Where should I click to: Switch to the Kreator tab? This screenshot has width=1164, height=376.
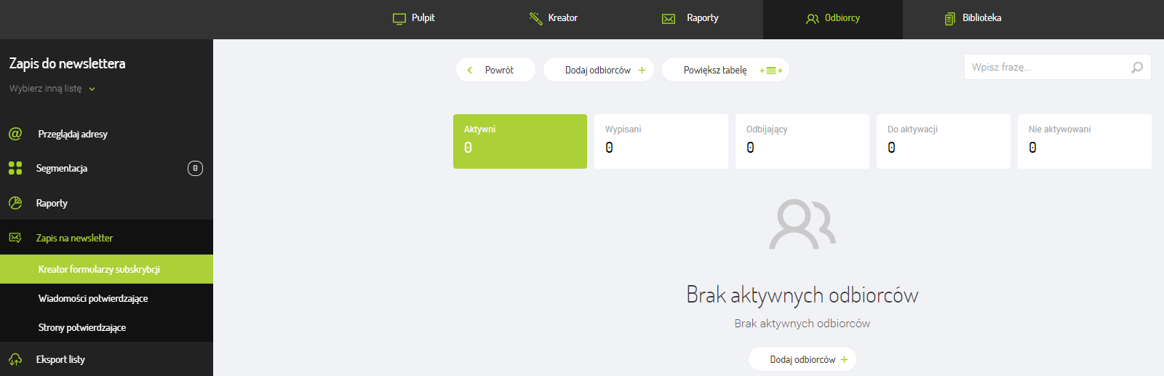tap(553, 18)
